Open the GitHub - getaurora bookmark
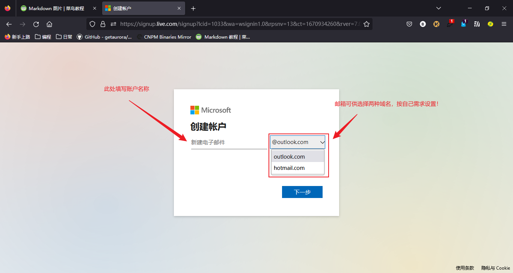The width and height of the screenshot is (513, 273). pyautogui.click(x=104, y=37)
